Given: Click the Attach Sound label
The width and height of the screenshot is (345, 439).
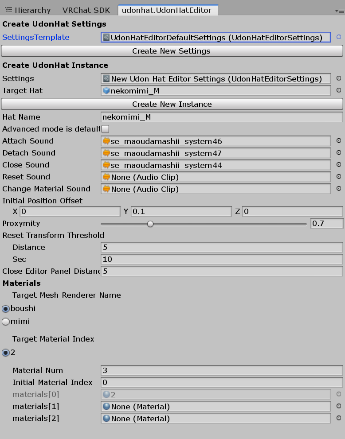Looking at the screenshot, I should (x=28, y=141).
